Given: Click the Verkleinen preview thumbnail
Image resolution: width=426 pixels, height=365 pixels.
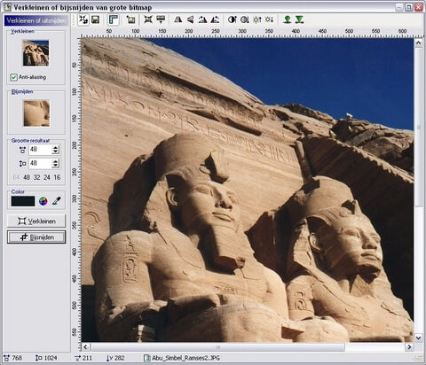Looking at the screenshot, I should [x=35, y=53].
